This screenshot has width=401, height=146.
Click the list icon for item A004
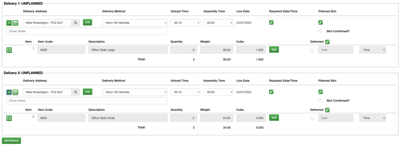pyautogui.click(x=9, y=118)
